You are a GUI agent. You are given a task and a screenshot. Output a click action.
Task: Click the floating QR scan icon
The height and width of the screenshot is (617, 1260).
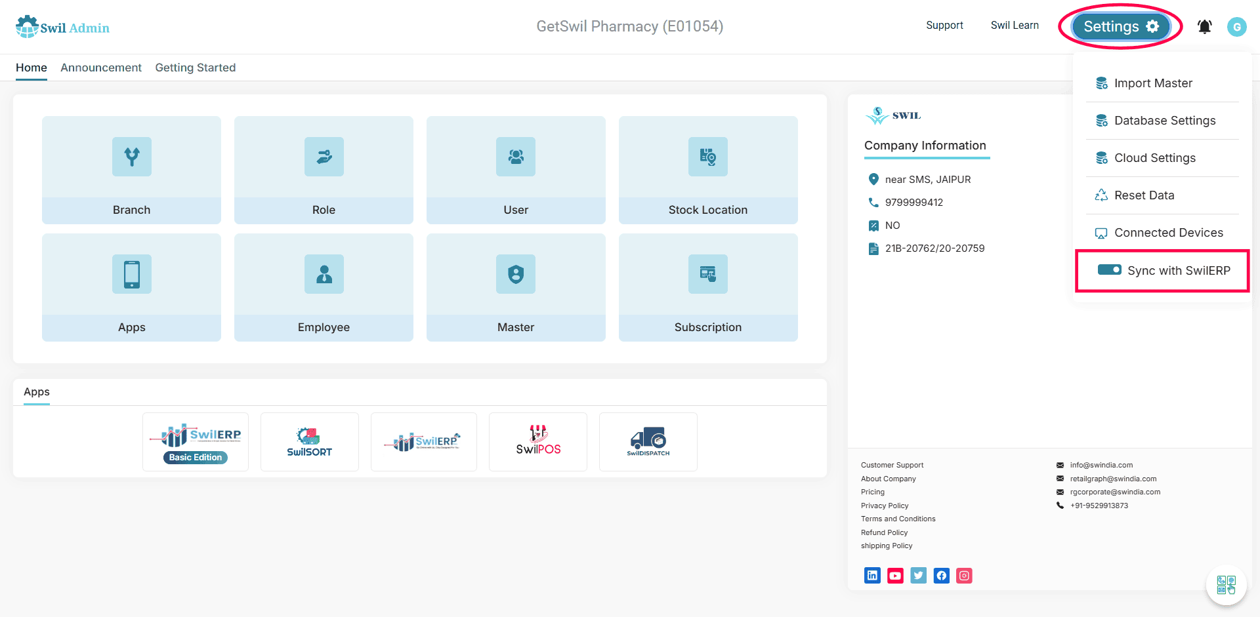[1226, 585]
